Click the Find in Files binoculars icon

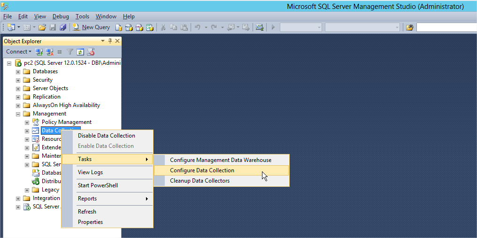click(x=410, y=27)
